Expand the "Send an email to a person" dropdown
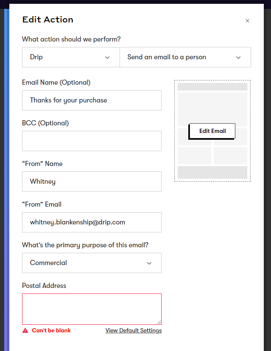The height and width of the screenshot is (351, 271). [x=185, y=57]
